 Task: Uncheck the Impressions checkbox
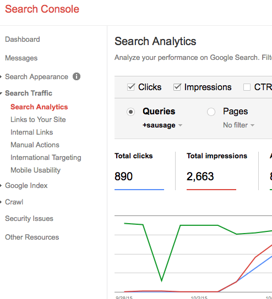[177, 87]
